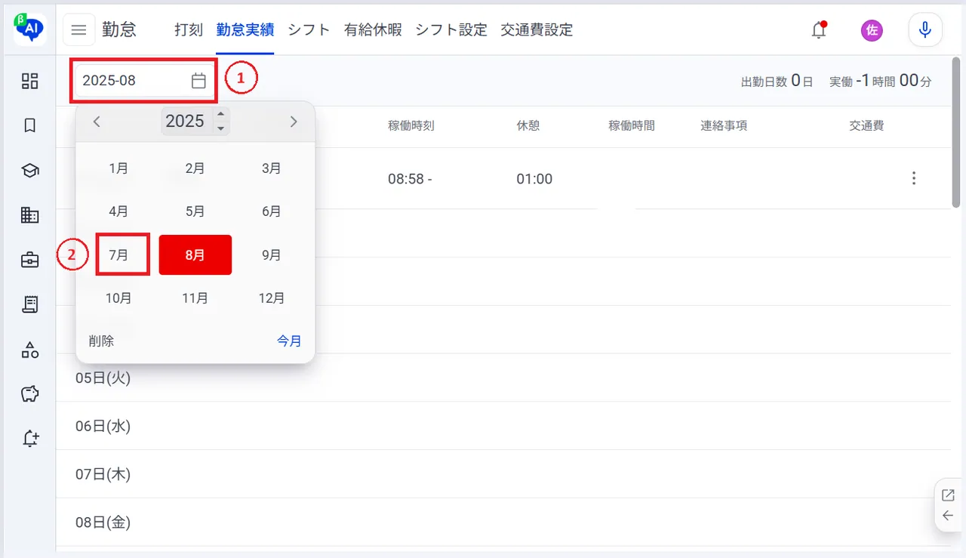The width and height of the screenshot is (966, 558).
Task: Click the calendar icon in month field
Action: point(198,81)
